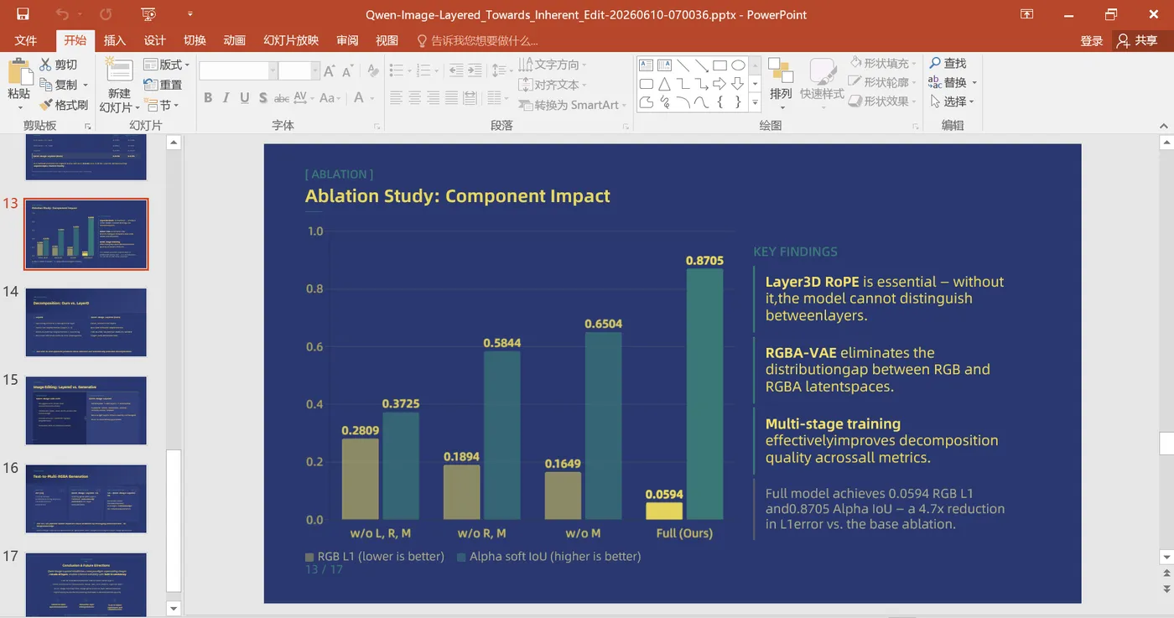Open Quick Styles gallery
This screenshot has width=1174, height=618.
(822, 81)
